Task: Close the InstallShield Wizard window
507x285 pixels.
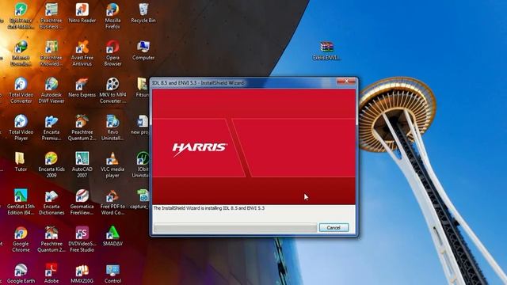Action: tap(346, 81)
